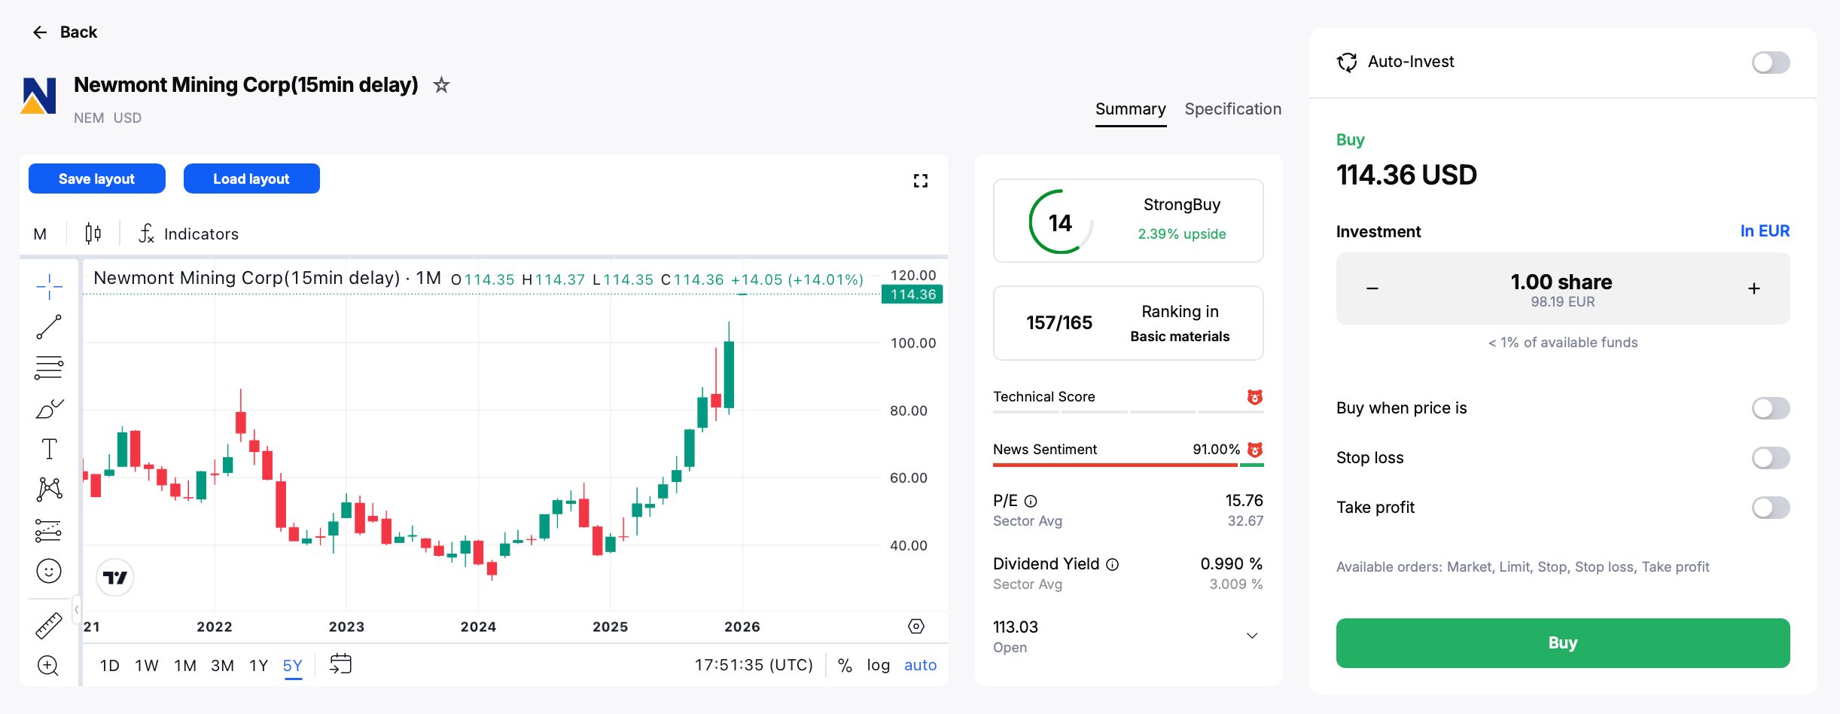Open candlestick chart style selector
Image resolution: width=1840 pixels, height=714 pixels.
tap(93, 233)
